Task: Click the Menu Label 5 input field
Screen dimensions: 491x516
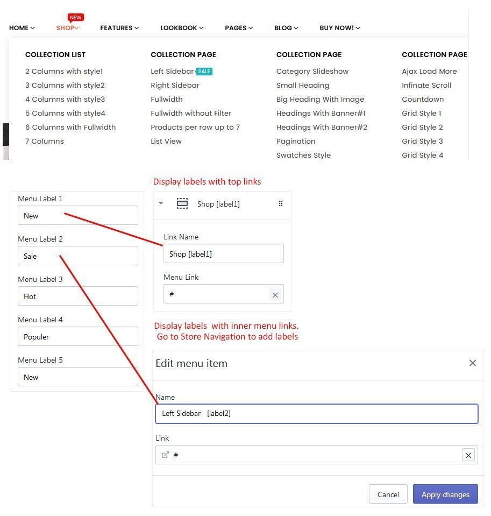Action: (x=78, y=377)
